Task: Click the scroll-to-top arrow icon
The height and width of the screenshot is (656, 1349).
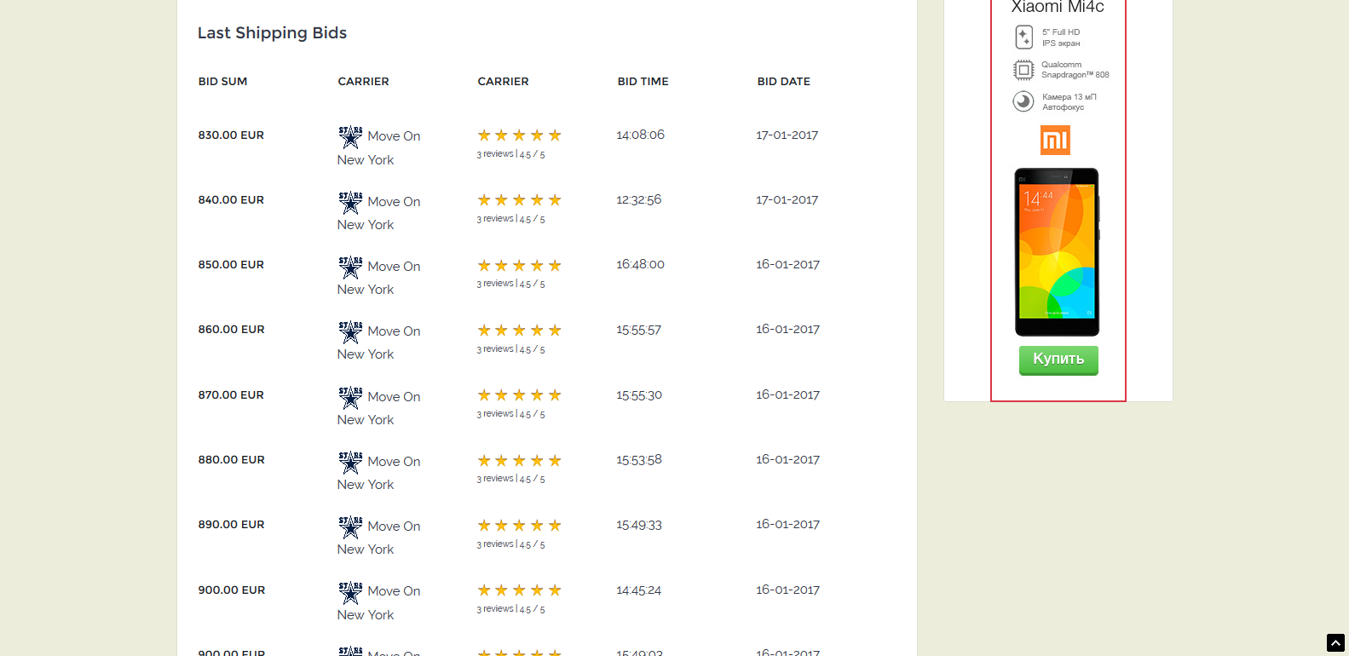Action: click(x=1335, y=643)
